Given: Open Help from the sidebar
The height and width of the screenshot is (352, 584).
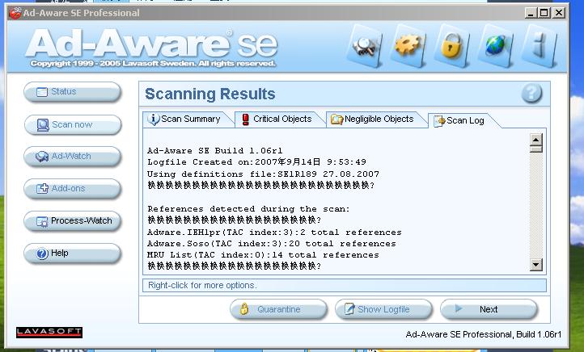Looking at the screenshot, I should coord(72,254).
